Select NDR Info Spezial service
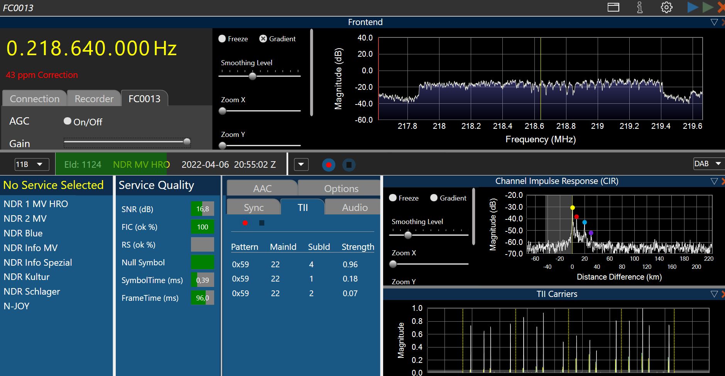 tap(38, 263)
